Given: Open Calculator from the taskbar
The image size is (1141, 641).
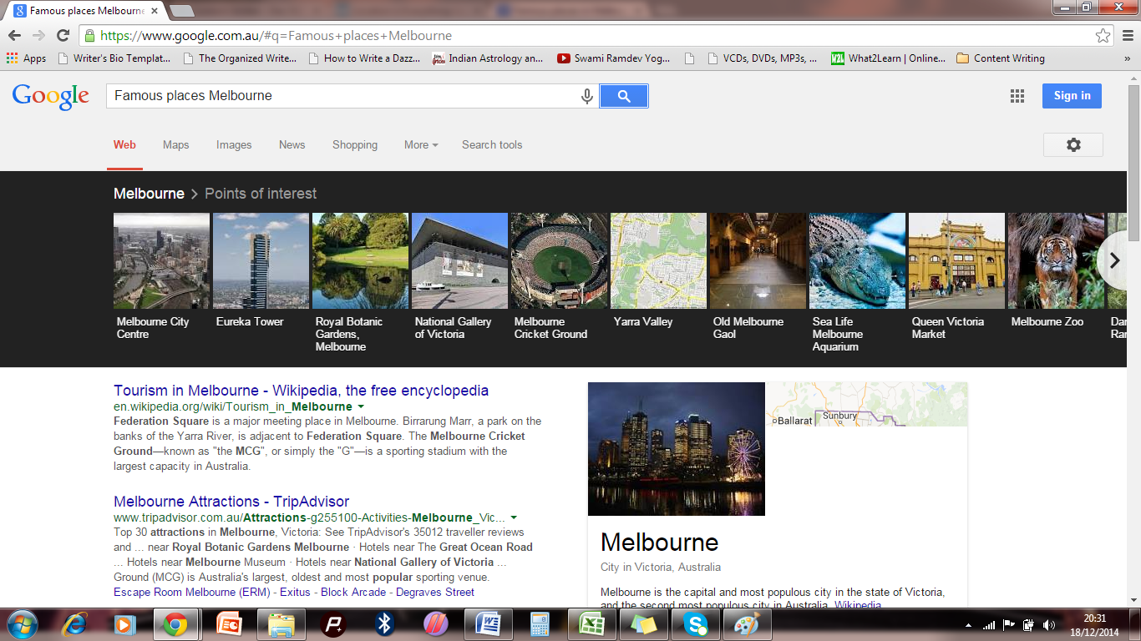Looking at the screenshot, I should click(539, 624).
